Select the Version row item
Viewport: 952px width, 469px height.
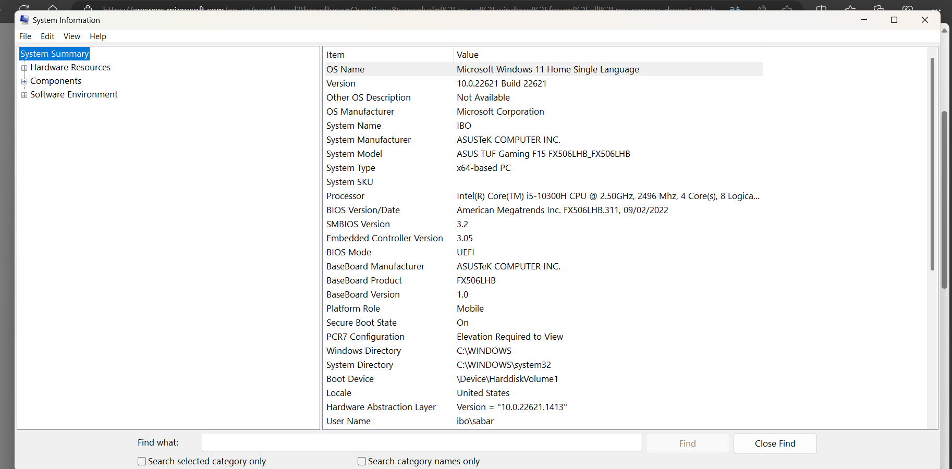544,83
